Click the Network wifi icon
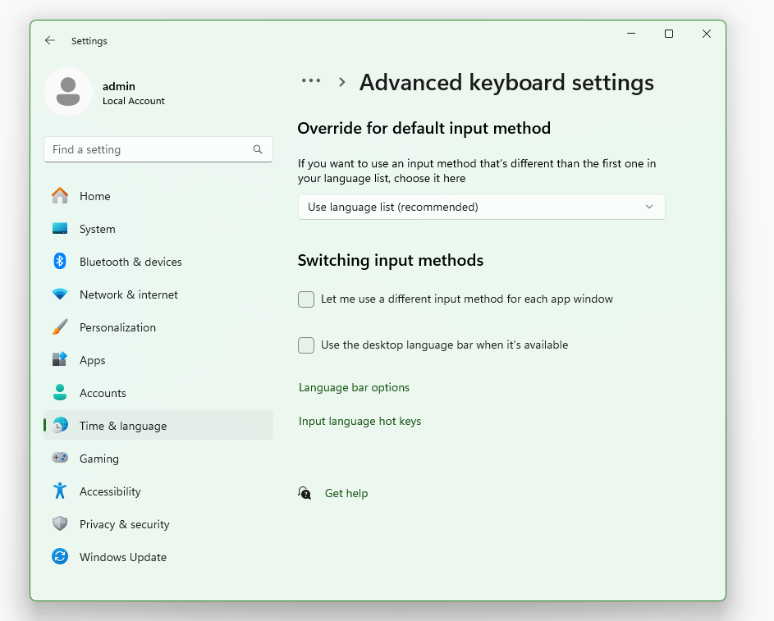This screenshot has height=621, width=774. [x=60, y=295]
